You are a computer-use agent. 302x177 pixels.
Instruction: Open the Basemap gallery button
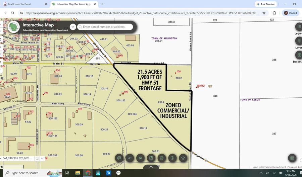(x=299, y=55)
